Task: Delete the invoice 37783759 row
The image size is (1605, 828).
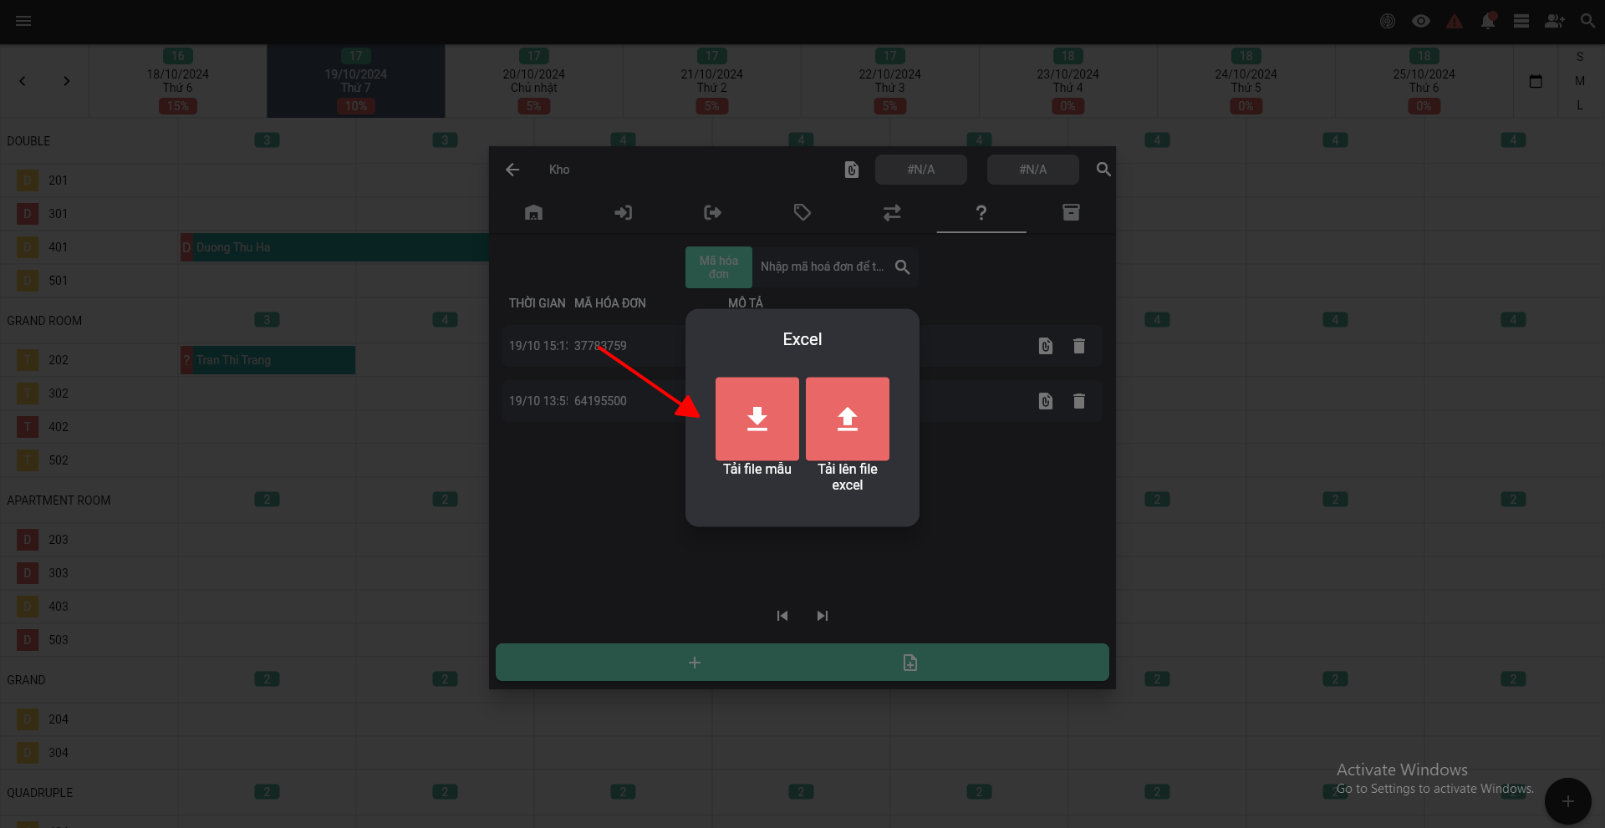Action: (1079, 346)
